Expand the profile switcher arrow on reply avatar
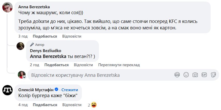The image size is (221, 110). (24, 77)
